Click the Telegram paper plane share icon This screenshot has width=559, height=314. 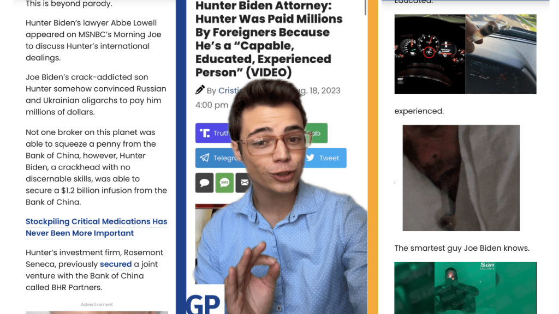(205, 158)
